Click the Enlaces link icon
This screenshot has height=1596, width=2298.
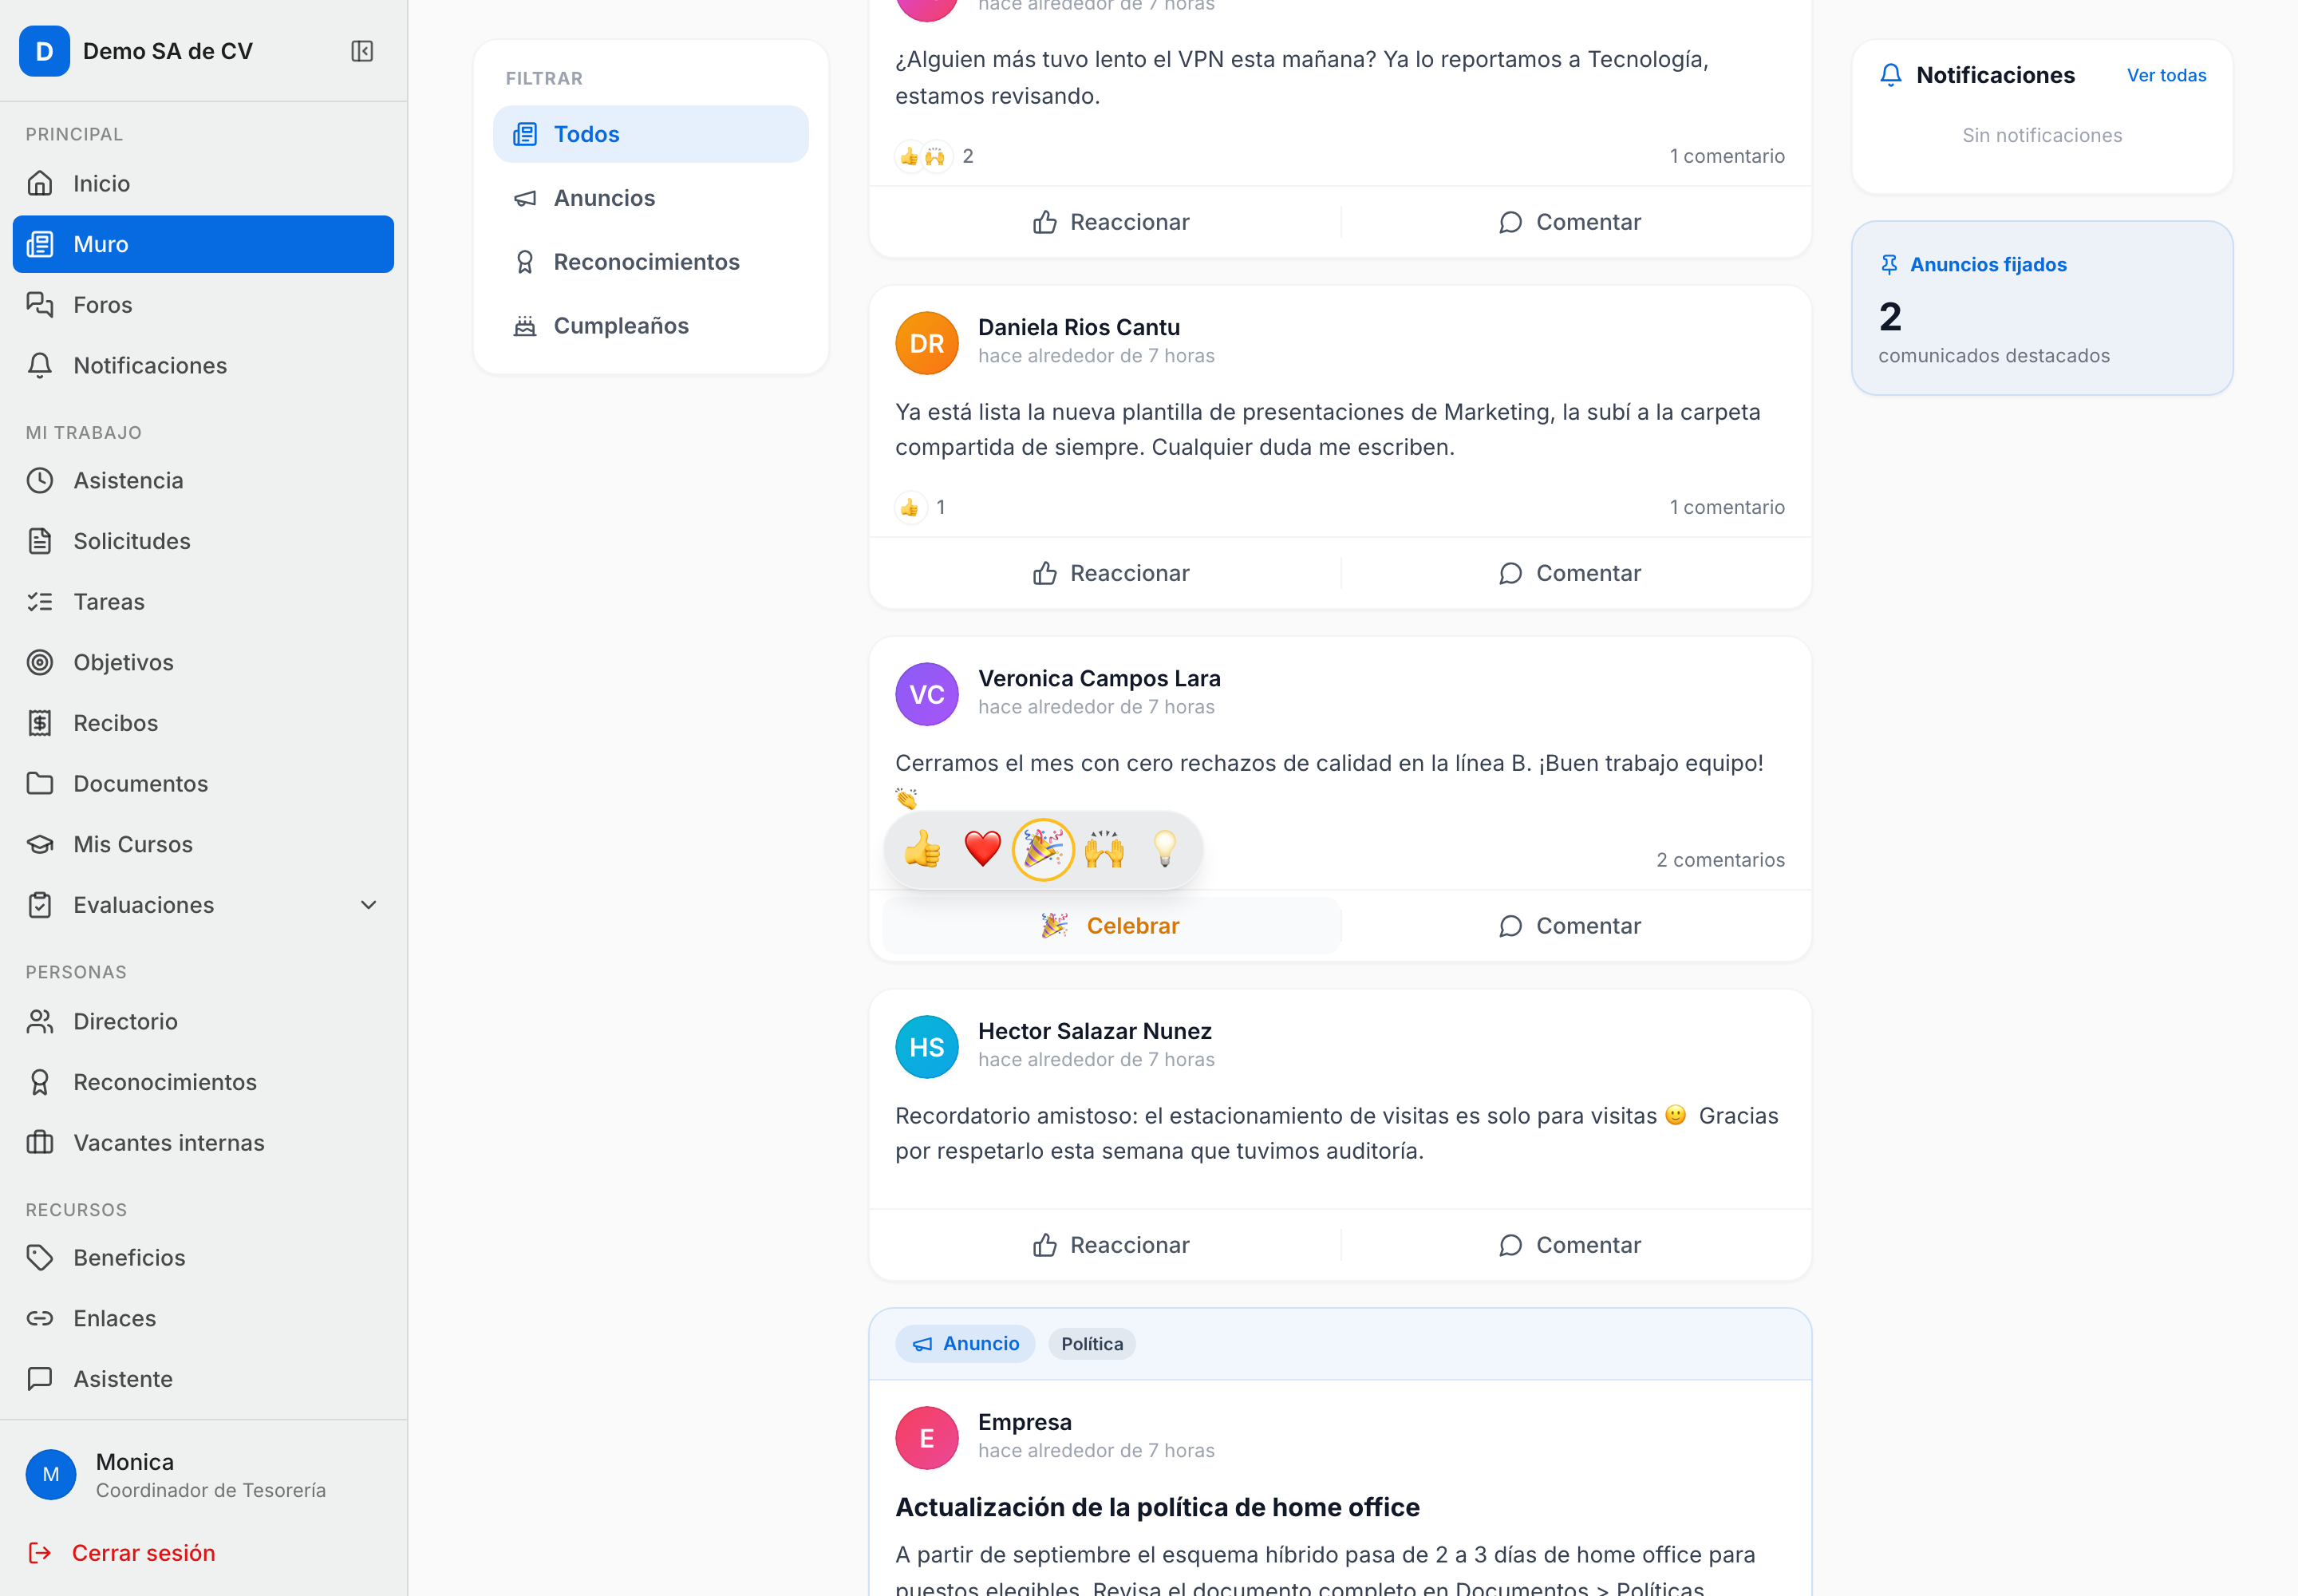coord(40,1318)
